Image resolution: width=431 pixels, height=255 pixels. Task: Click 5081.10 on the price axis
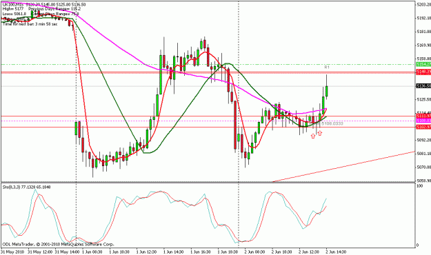(424, 153)
